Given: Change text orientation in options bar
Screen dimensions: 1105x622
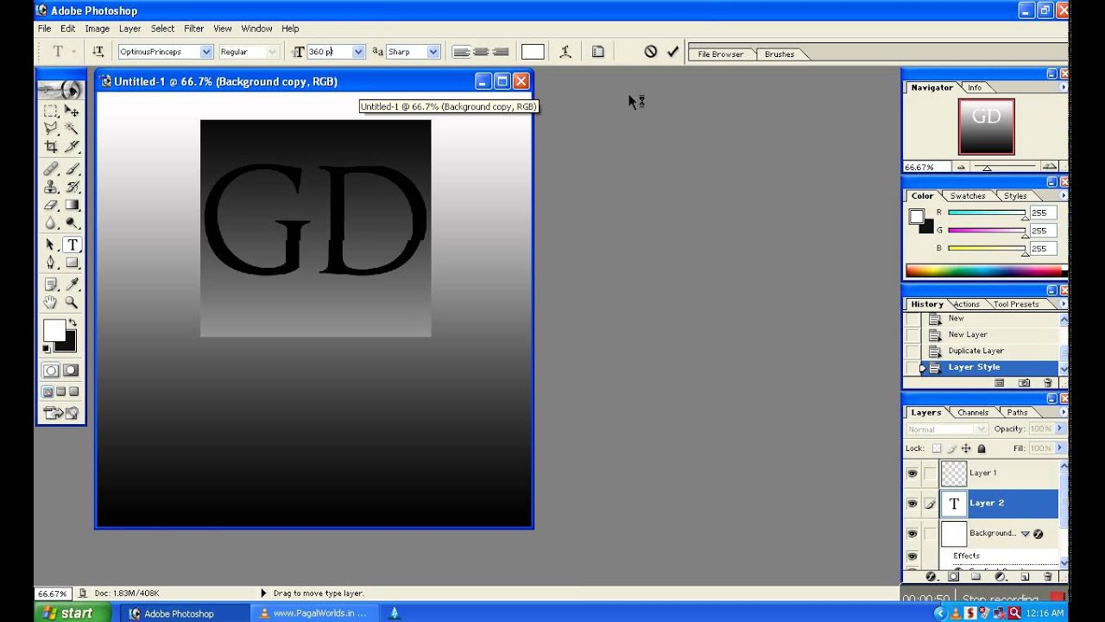Looking at the screenshot, I should tap(98, 52).
